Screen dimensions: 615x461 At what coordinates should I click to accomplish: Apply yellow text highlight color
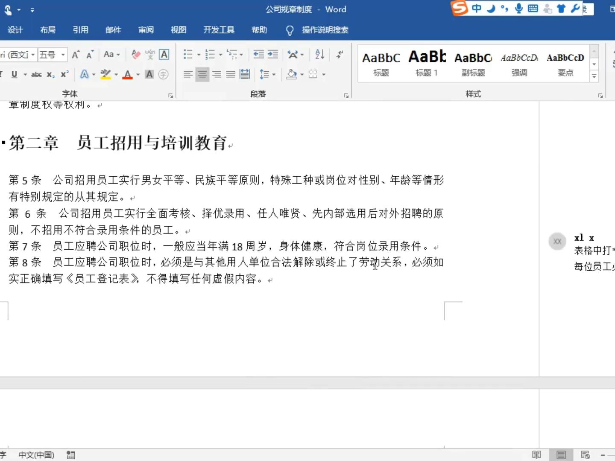click(x=105, y=74)
